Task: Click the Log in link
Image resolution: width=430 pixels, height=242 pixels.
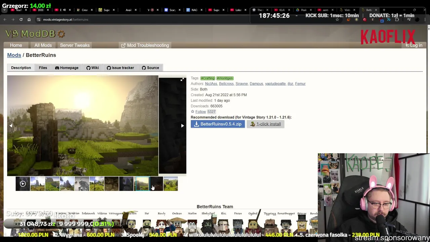Action: point(414,45)
